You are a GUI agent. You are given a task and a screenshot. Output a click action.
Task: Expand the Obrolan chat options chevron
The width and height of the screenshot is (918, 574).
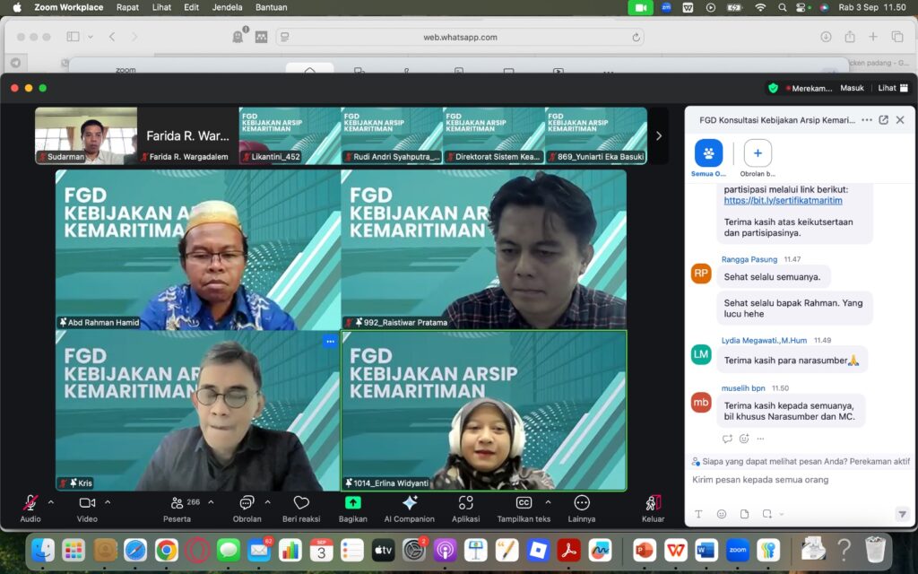tap(267, 502)
